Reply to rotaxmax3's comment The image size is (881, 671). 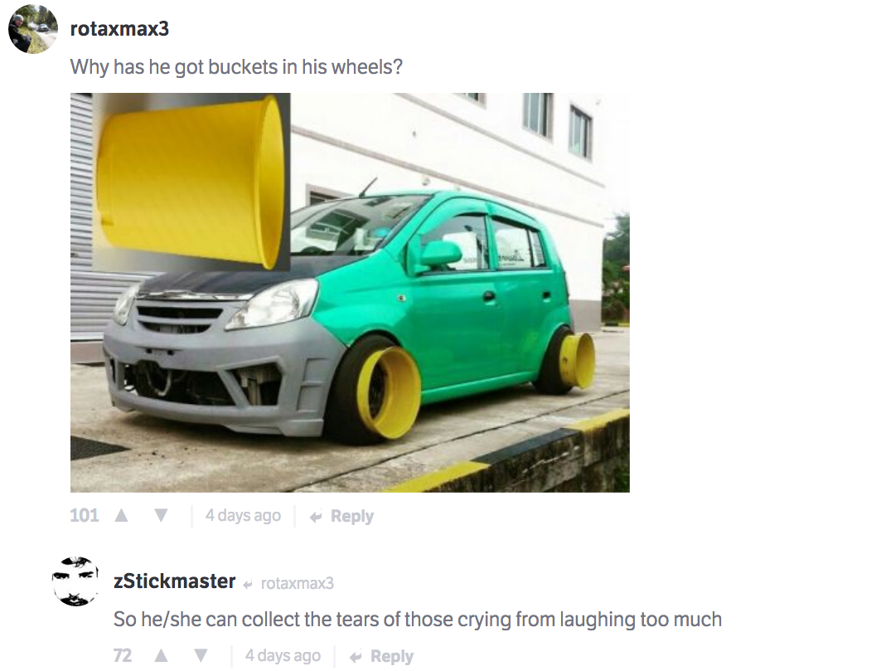click(342, 516)
